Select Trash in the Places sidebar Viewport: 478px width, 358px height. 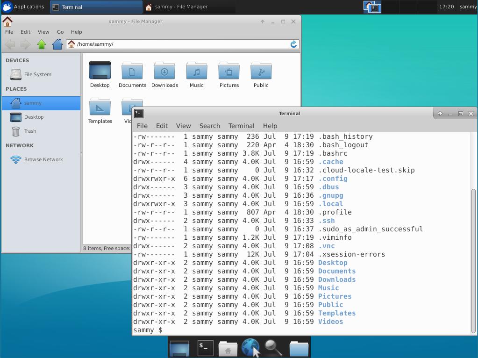pyautogui.click(x=29, y=131)
